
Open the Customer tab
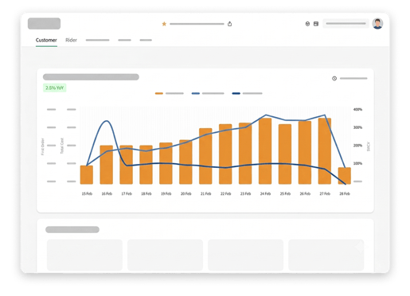point(46,40)
